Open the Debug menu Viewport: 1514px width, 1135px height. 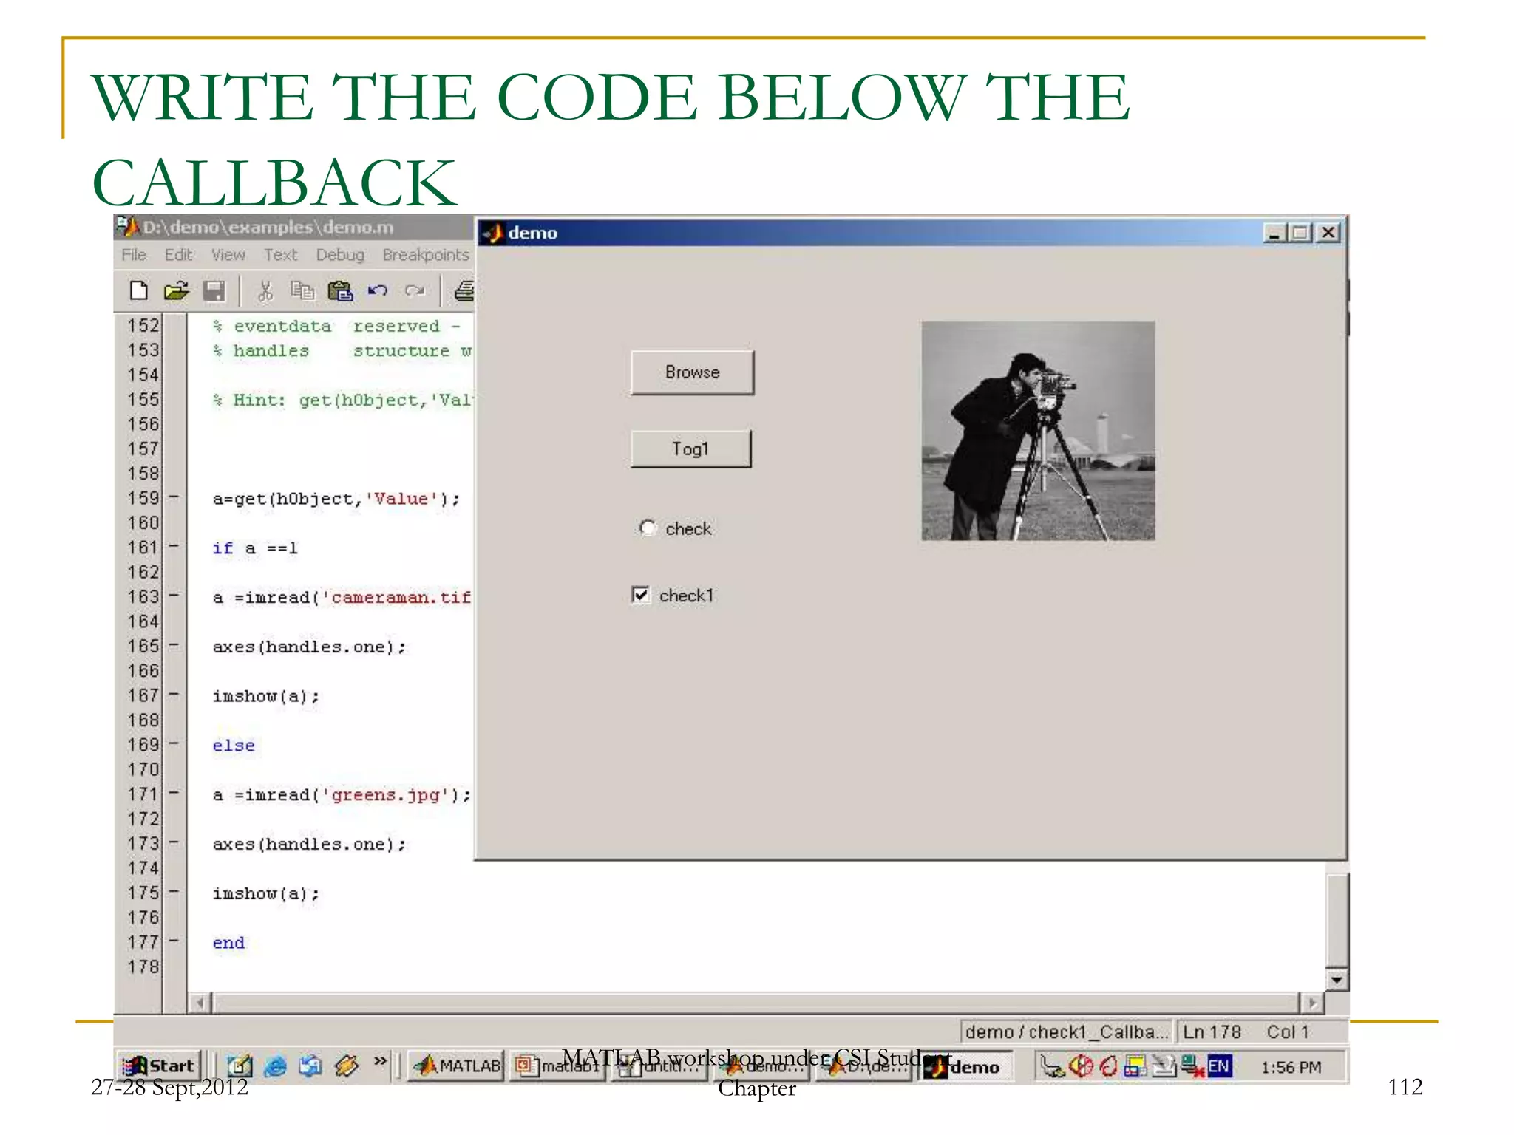pos(340,255)
